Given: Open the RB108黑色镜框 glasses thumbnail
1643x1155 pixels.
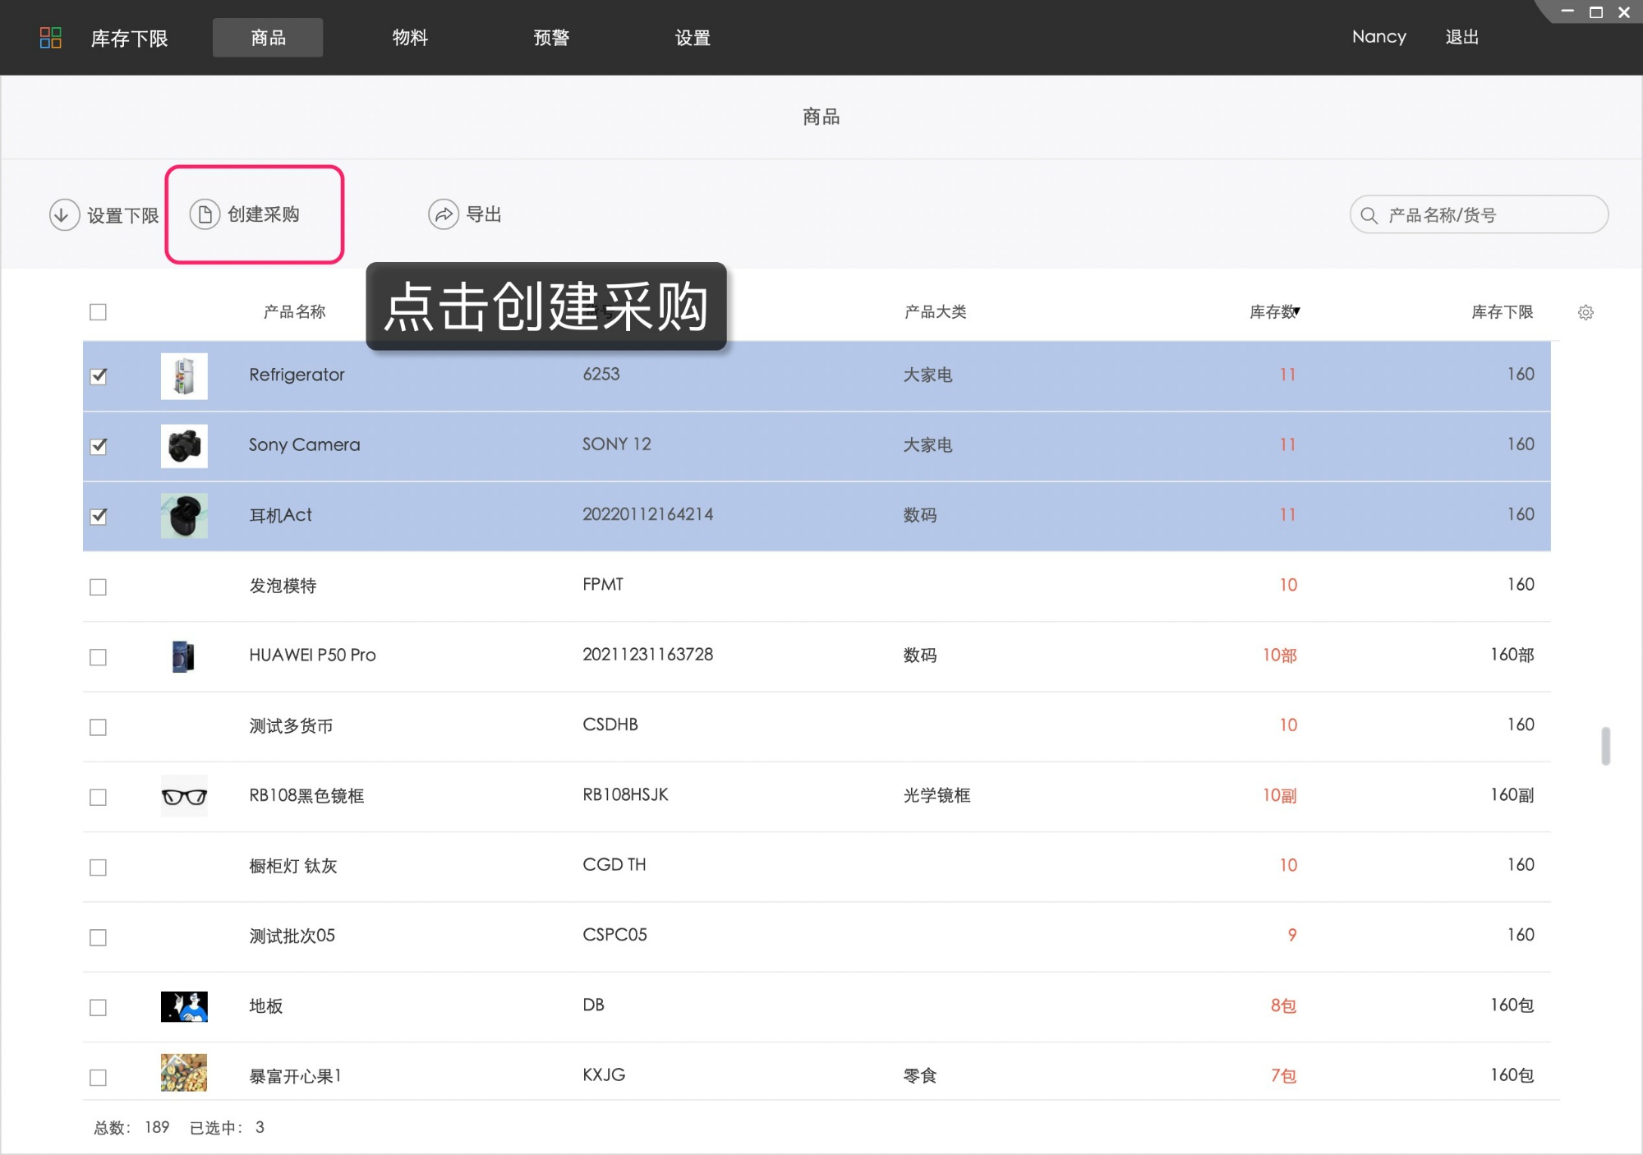Looking at the screenshot, I should pos(184,796).
